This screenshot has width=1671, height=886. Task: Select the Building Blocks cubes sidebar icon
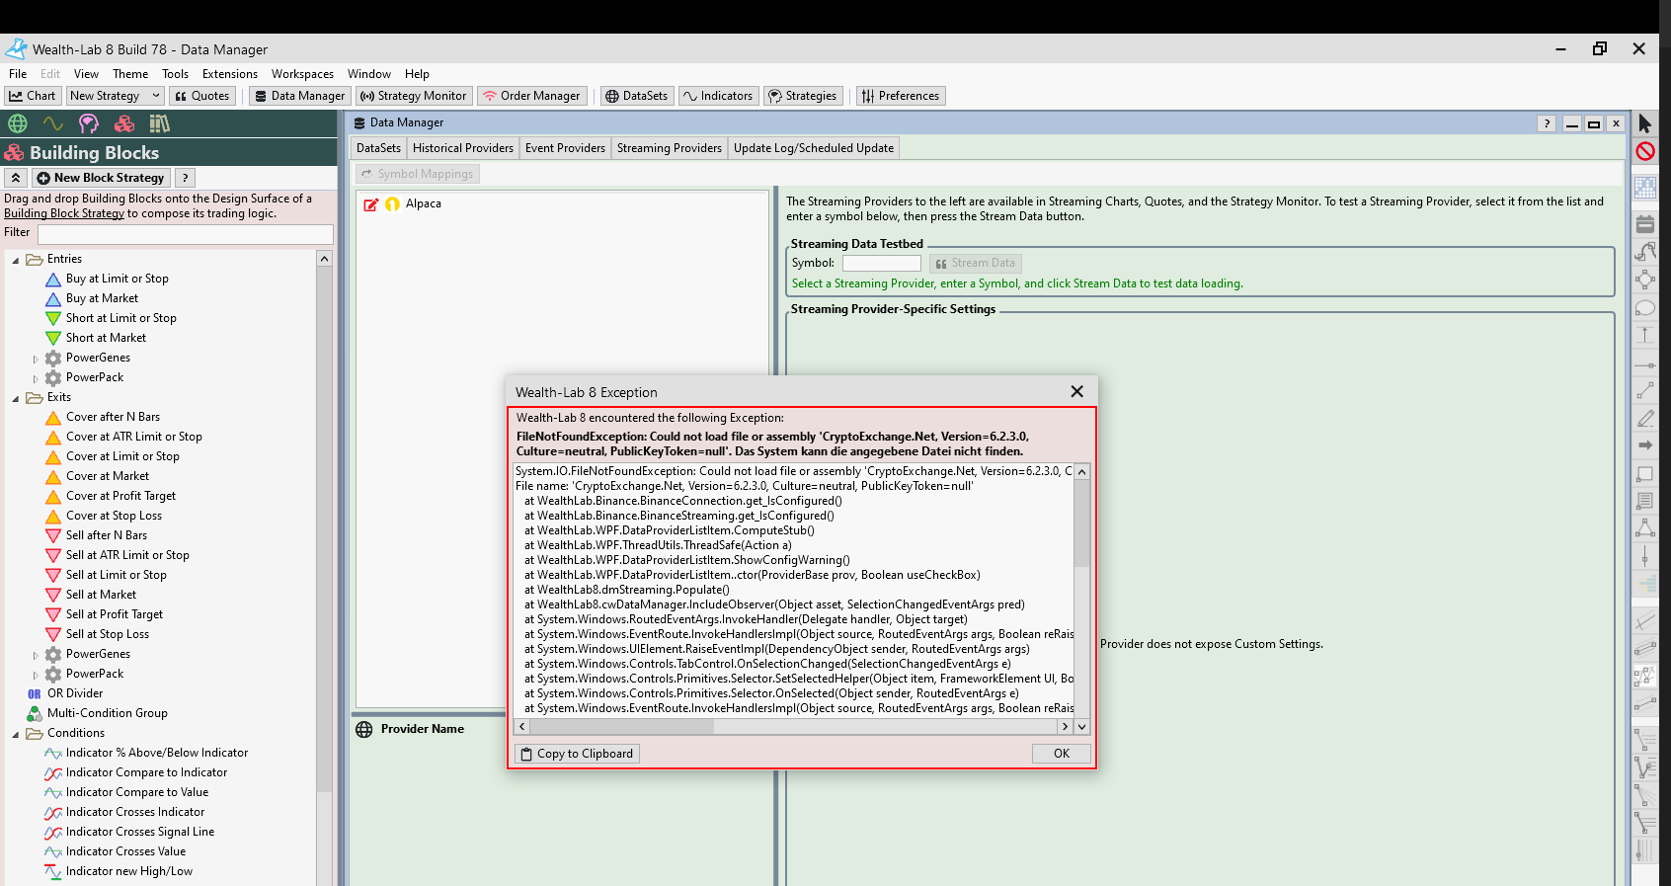(124, 123)
